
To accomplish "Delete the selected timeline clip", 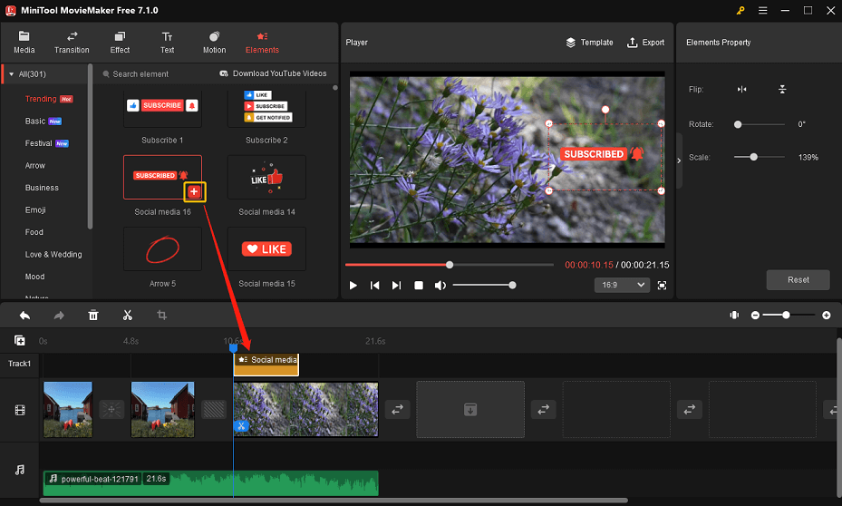I will coord(92,316).
